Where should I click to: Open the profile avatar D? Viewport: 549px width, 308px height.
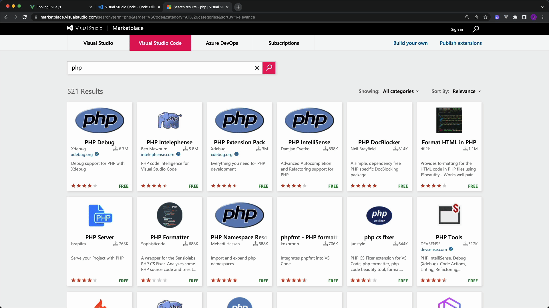click(x=534, y=17)
